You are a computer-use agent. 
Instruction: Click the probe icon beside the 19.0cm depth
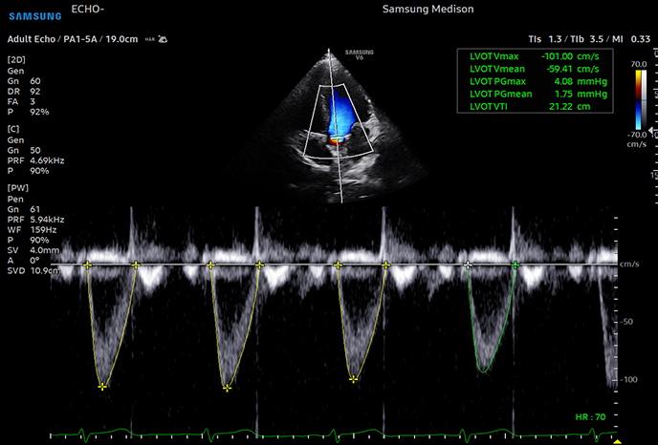coord(163,40)
